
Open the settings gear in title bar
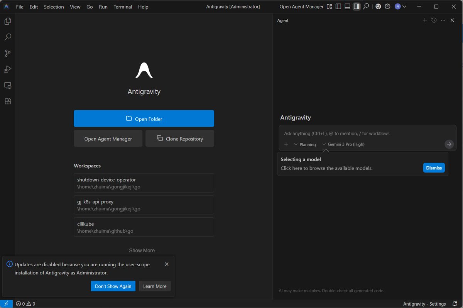click(x=388, y=7)
